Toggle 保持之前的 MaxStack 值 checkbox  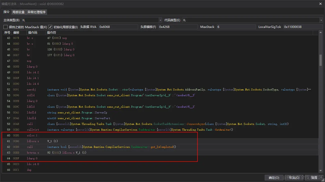tap(5, 27)
